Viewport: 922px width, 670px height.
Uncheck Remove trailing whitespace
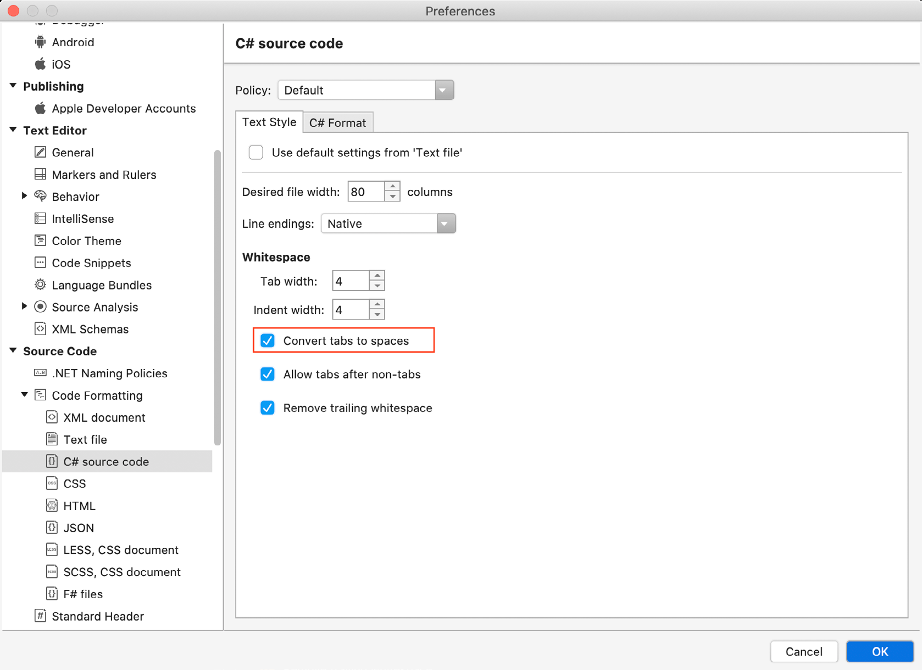tap(268, 407)
